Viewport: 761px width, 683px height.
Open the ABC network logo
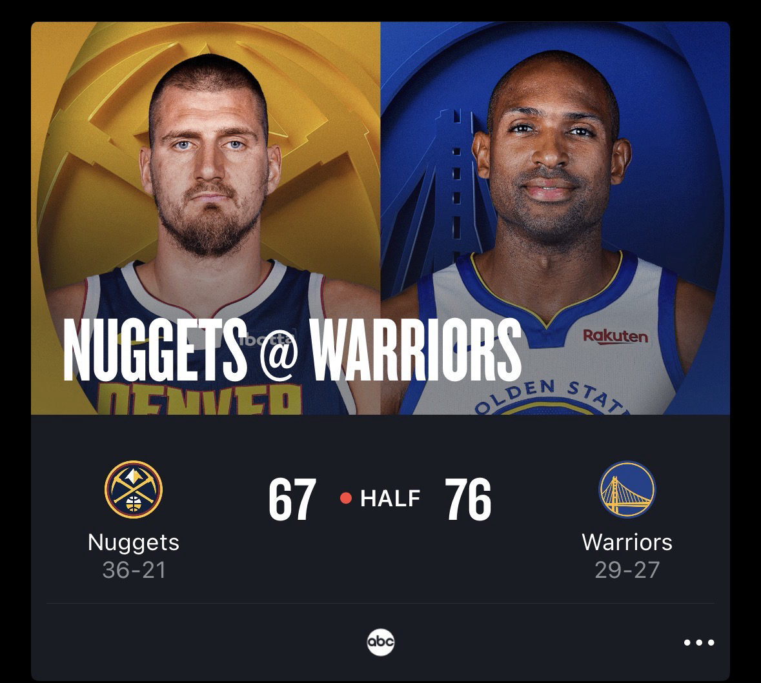pos(381,642)
